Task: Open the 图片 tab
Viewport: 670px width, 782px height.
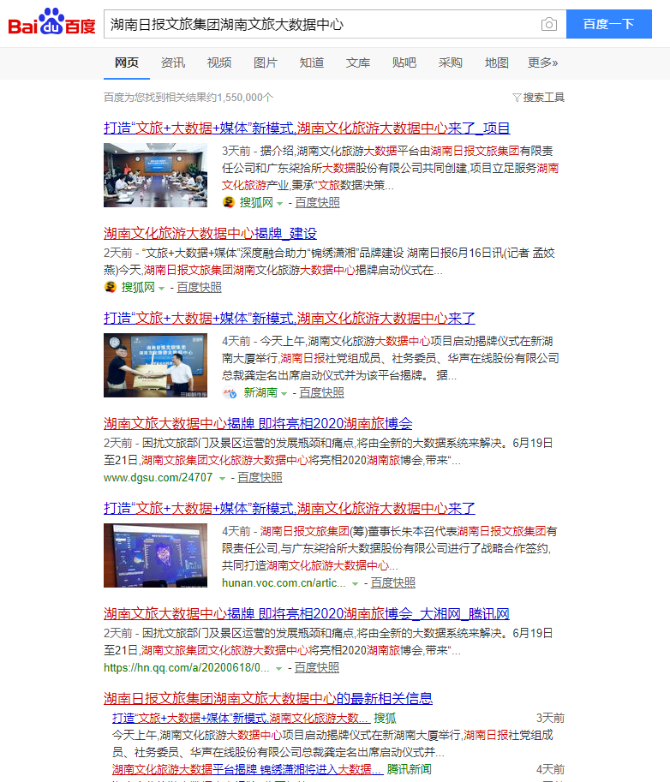Action: pos(266,63)
